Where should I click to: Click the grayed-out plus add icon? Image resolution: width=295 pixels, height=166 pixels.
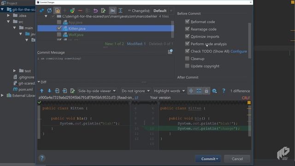[x=65, y=11]
